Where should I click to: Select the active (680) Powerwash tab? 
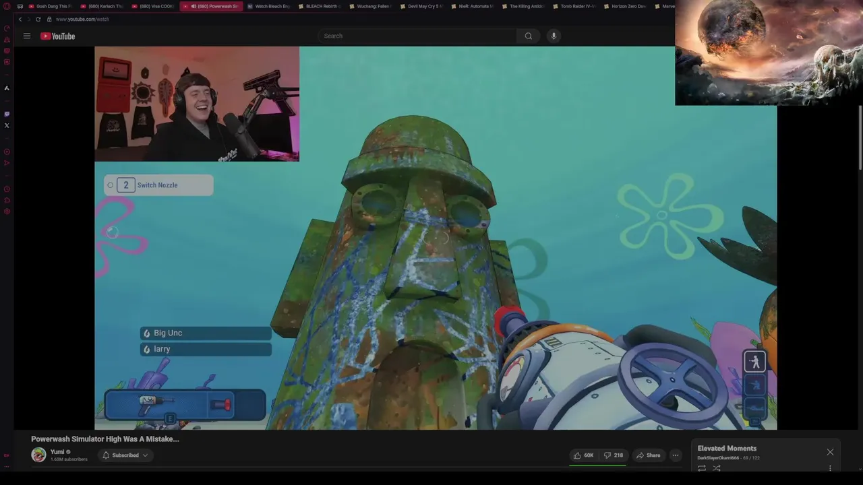tap(210, 6)
